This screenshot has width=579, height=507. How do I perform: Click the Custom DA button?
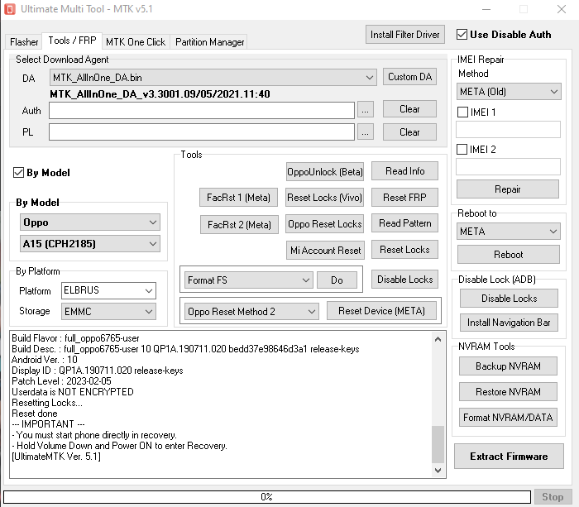pyautogui.click(x=410, y=77)
